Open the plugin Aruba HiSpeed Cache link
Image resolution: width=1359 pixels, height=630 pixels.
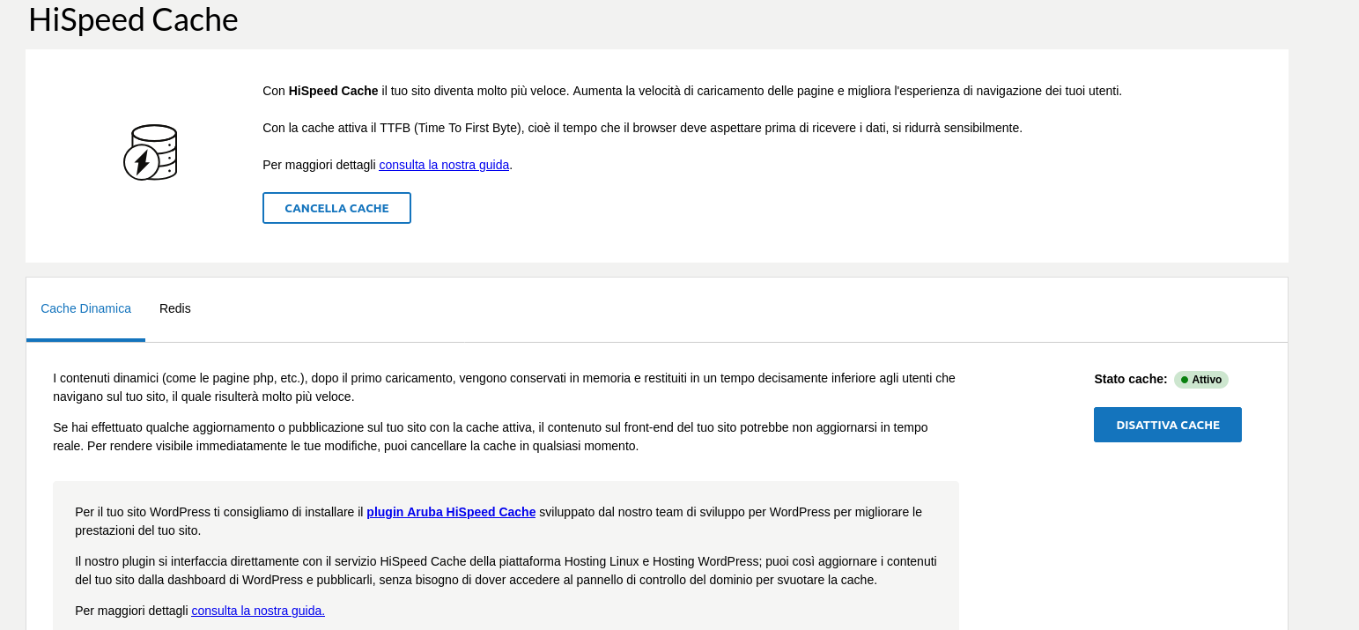tap(451, 512)
